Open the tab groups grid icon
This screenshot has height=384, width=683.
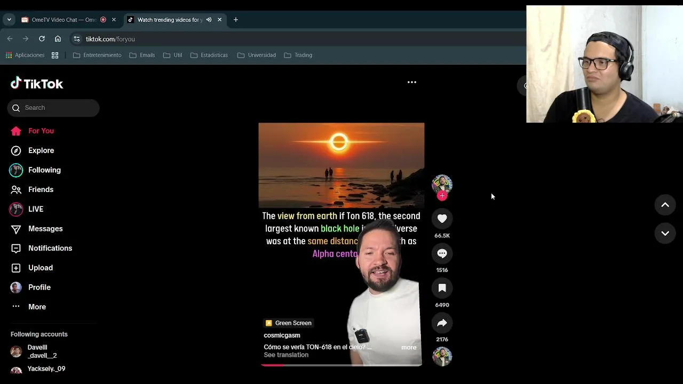click(55, 55)
